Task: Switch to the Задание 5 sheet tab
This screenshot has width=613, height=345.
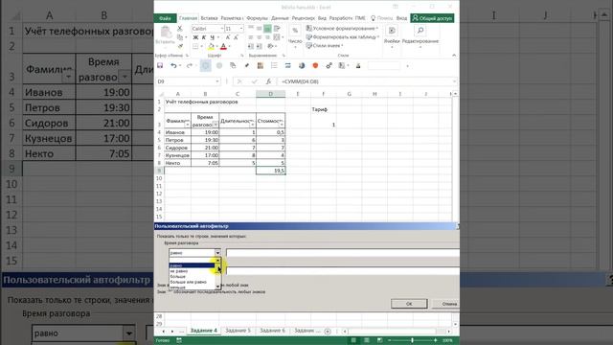Action: (238, 331)
